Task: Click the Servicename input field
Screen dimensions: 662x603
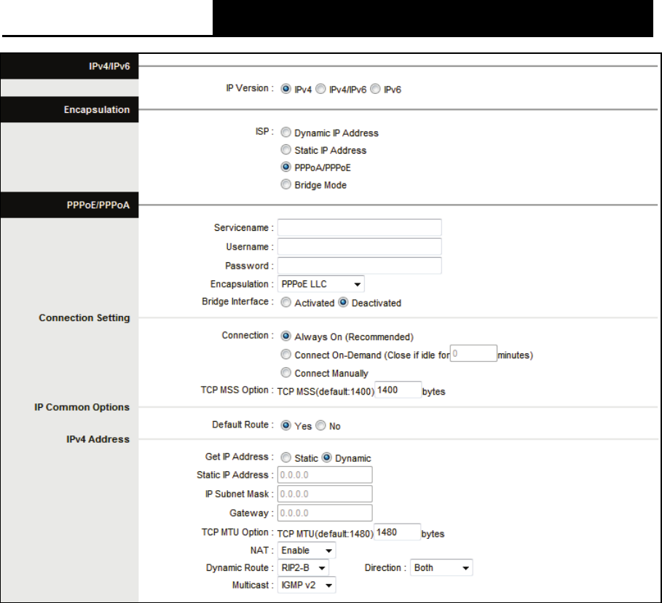Action: pyautogui.click(x=360, y=228)
